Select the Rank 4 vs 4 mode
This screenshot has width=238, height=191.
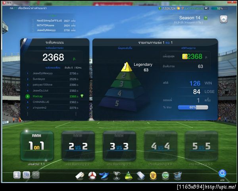click(161, 146)
